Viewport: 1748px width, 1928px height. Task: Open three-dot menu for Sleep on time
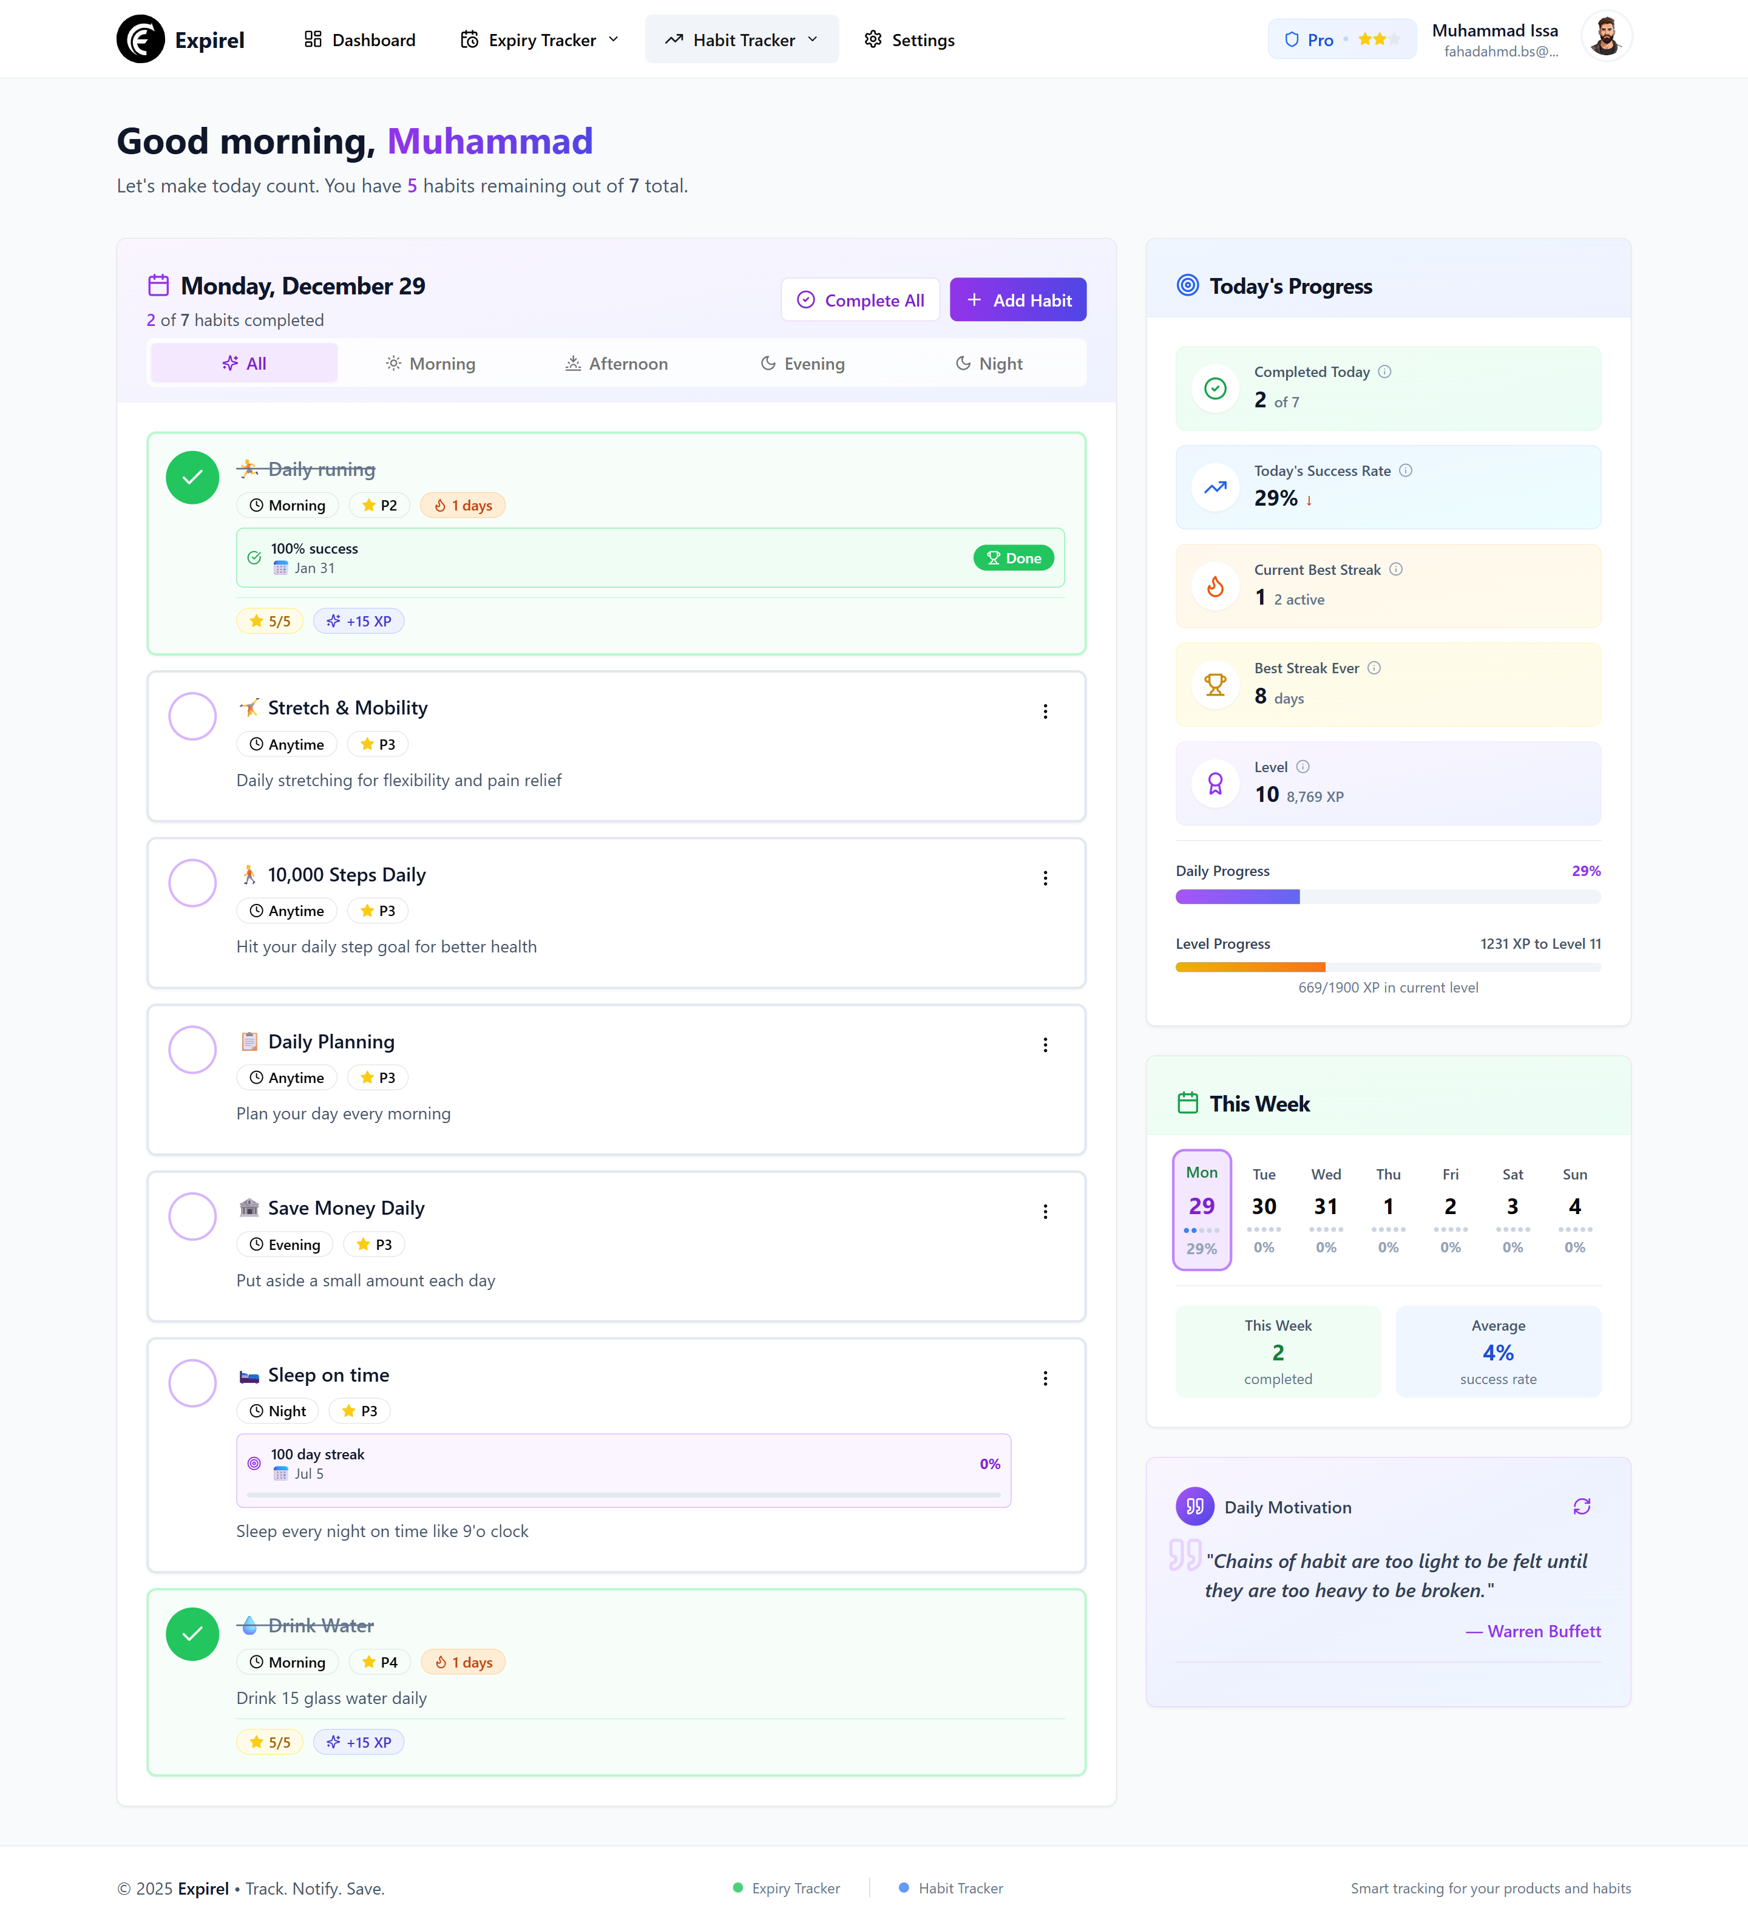(x=1045, y=1378)
